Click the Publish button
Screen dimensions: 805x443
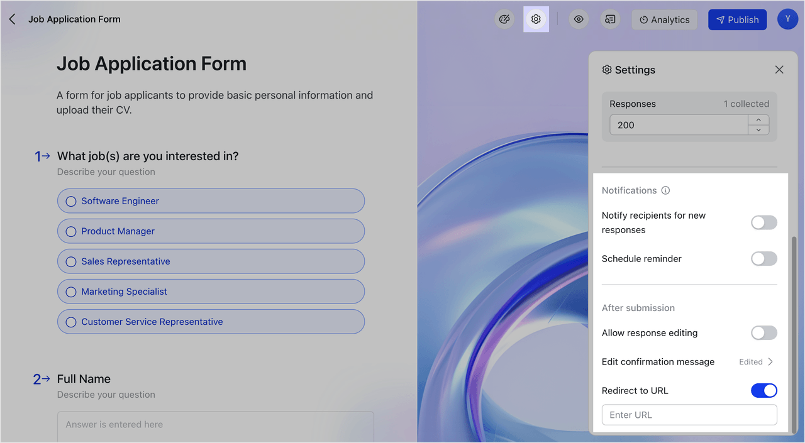click(737, 19)
